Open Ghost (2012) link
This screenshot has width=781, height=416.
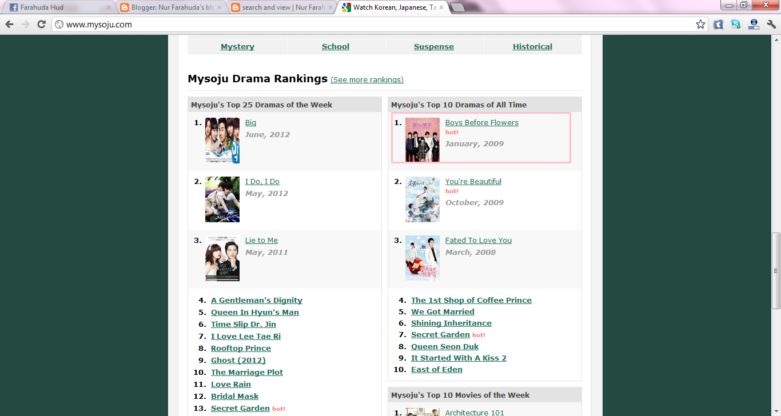tap(238, 361)
